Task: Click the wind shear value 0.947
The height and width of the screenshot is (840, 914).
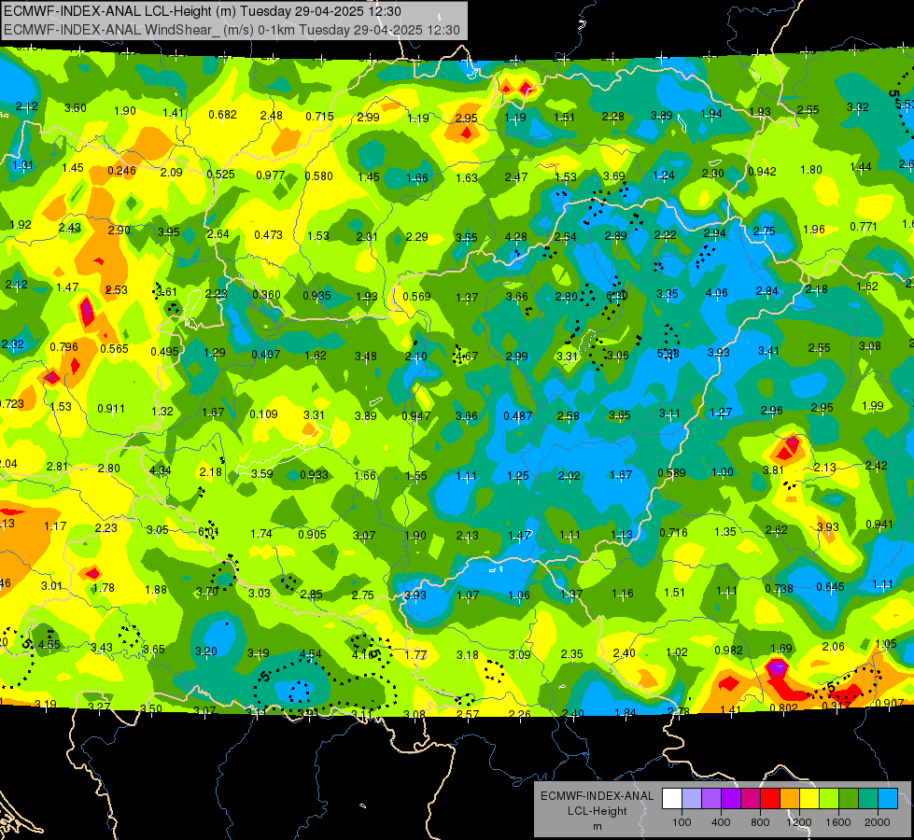Action: click(416, 415)
